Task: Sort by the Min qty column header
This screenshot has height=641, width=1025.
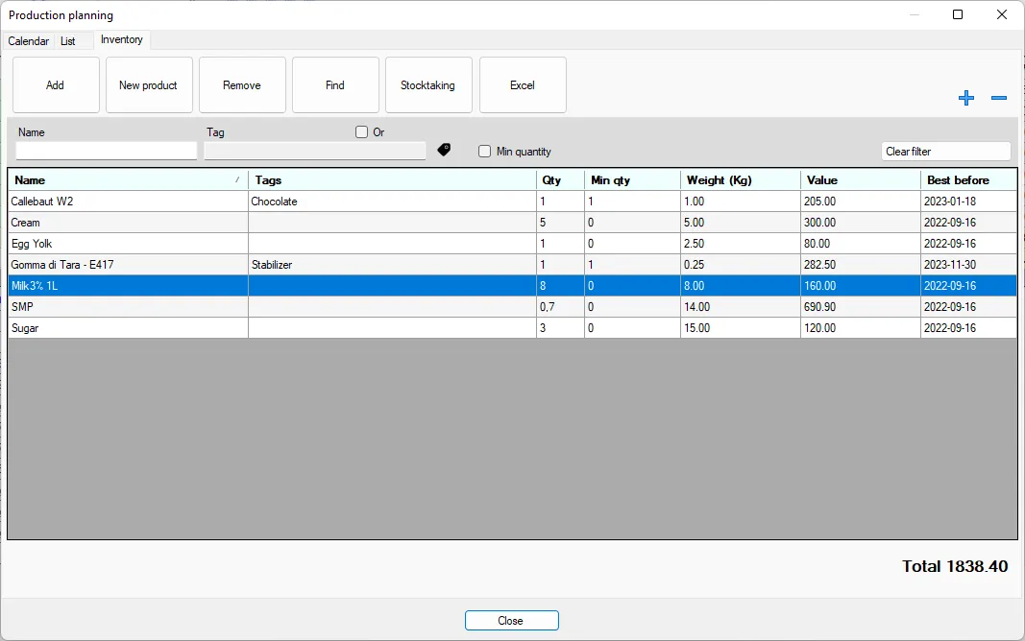Action: tap(632, 179)
